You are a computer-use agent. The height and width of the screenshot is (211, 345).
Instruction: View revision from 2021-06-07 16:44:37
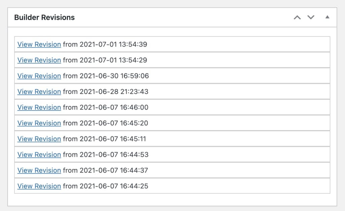[x=39, y=170]
